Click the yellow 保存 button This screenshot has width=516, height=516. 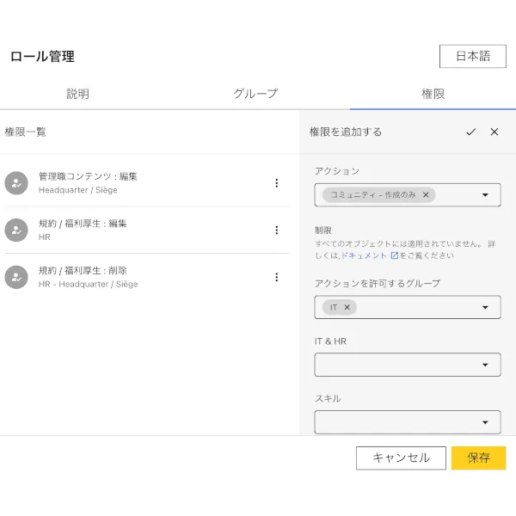pos(478,458)
